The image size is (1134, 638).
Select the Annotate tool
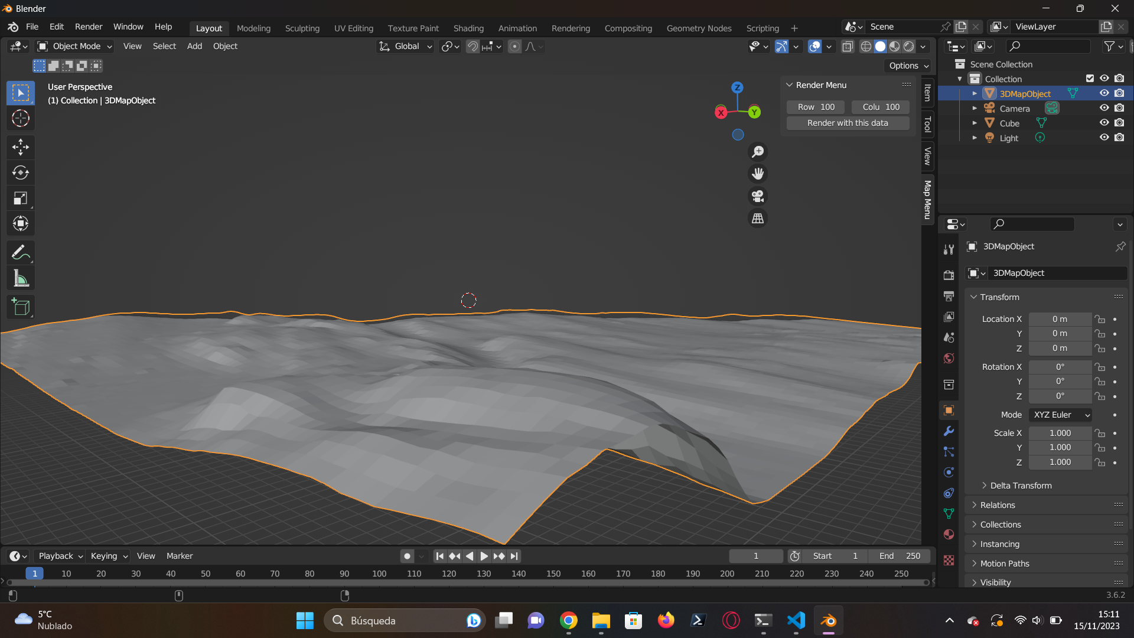coord(21,253)
